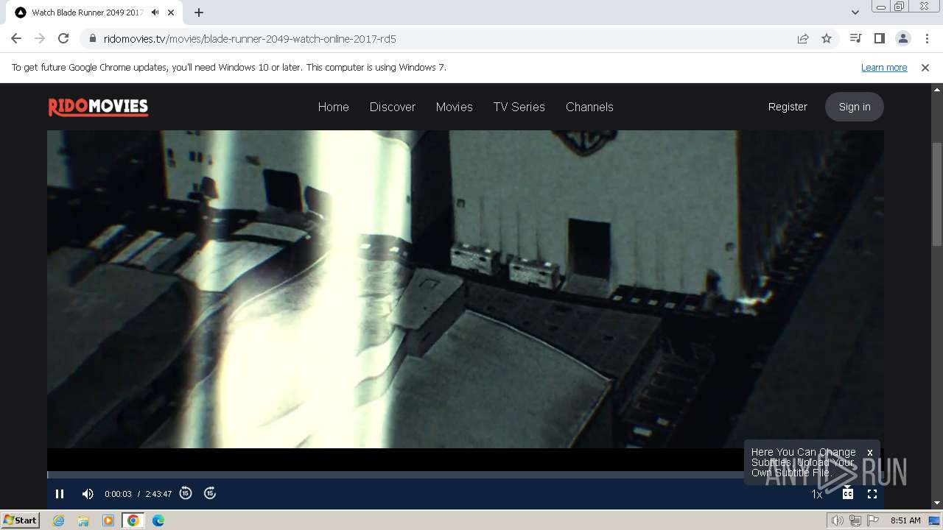Screen dimensions: 943x530
Task: Open the system volume tray icon
Action: click(x=838, y=520)
